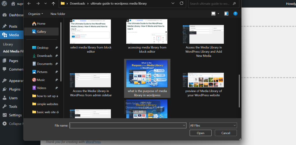Open Settings in WordPress sidebar
The image size is (296, 145).
click(12, 115)
